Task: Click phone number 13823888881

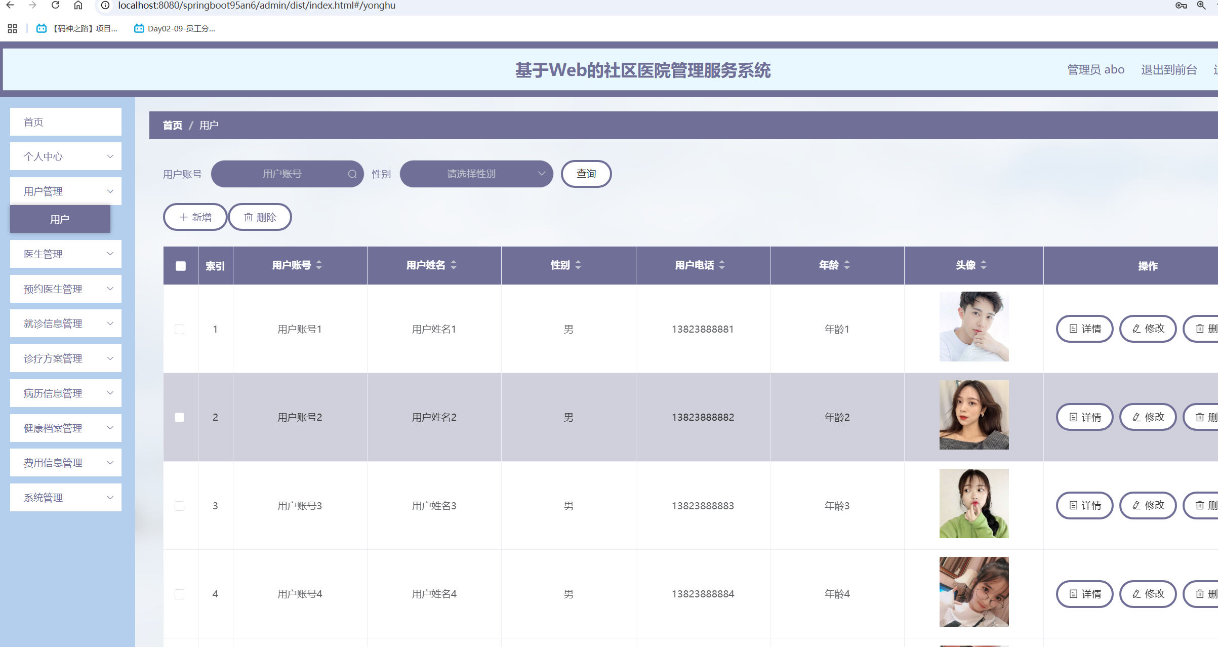Action: [703, 330]
